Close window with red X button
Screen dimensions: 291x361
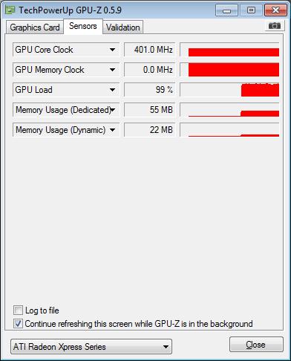coord(275,10)
